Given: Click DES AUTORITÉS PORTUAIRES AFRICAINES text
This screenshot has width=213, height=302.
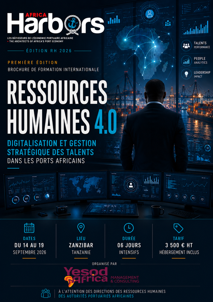Looking at the screenshot, I should (96, 296).
